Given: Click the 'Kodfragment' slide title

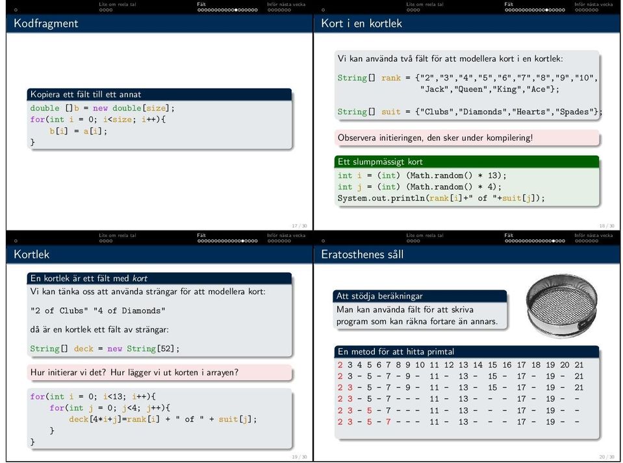Looking at the screenshot, I should pyautogui.click(x=45, y=23).
